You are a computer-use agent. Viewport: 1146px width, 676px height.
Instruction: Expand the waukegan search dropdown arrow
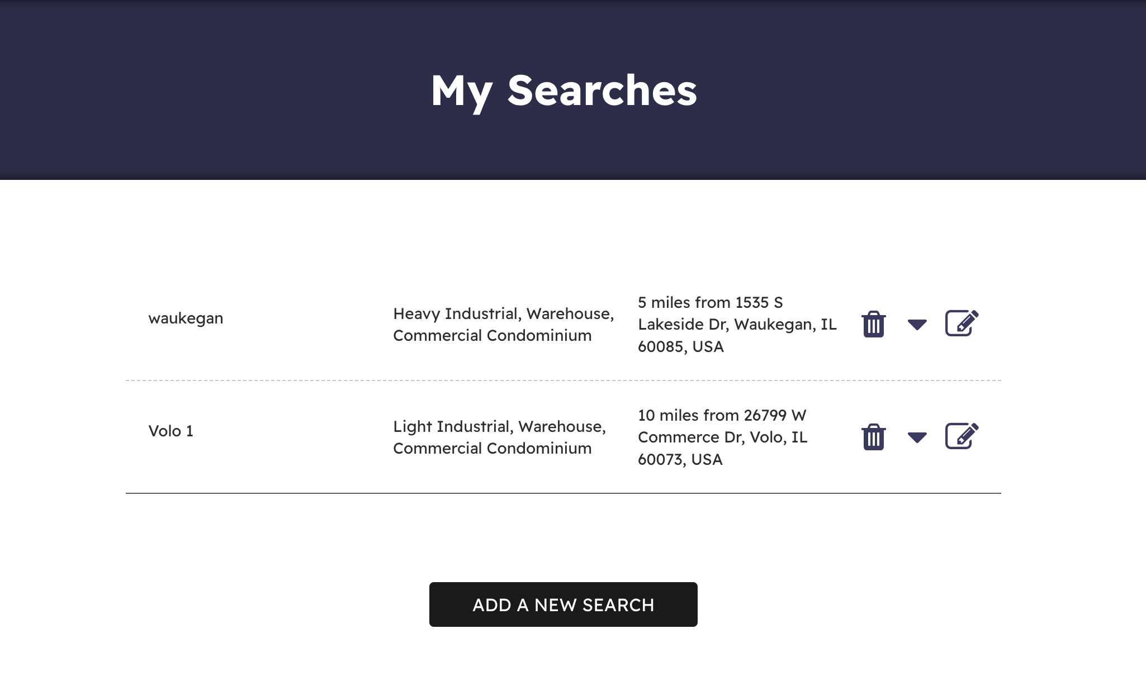(917, 325)
